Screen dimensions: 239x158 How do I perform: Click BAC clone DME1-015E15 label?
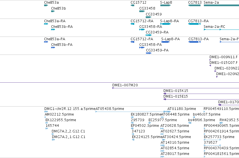click(176, 96)
